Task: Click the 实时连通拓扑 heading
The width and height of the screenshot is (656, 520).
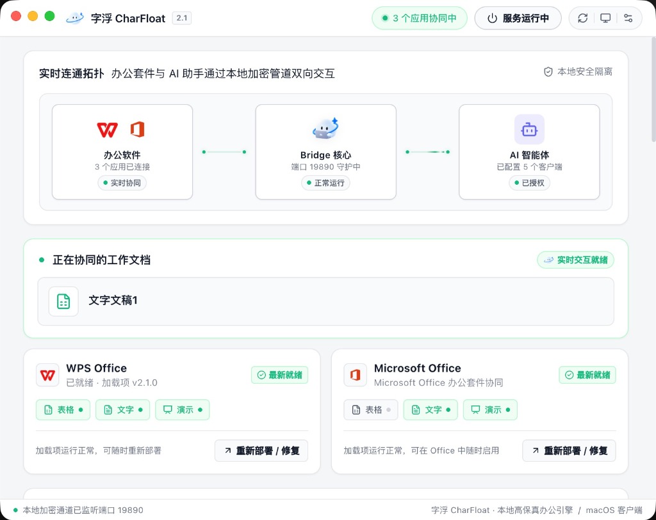Action: point(72,74)
